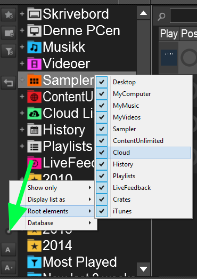Click the Musikk music note folder icon
This screenshot has height=279, width=197.
34,47
